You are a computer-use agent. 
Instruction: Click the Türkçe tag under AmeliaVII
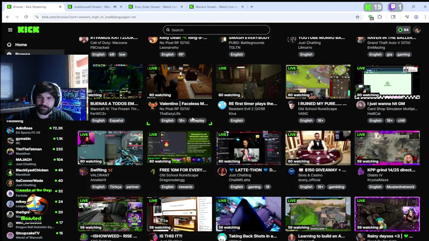pos(116,187)
